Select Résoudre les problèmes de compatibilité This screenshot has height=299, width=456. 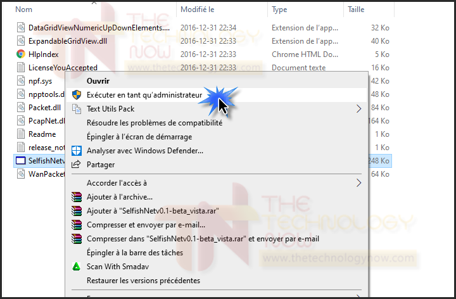point(155,123)
